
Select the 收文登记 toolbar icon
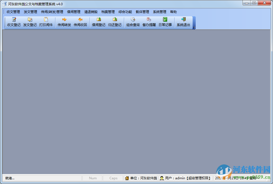coord(13,22)
